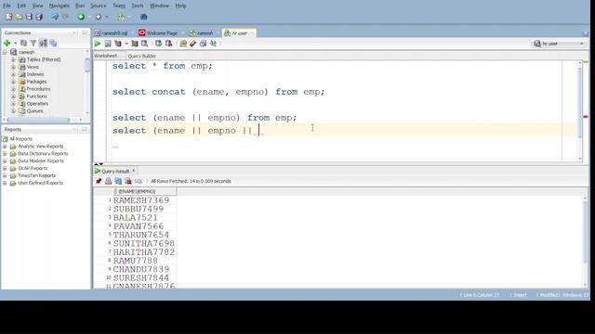Click the New file icon in main toolbar
The image size is (595, 334).
9,17
